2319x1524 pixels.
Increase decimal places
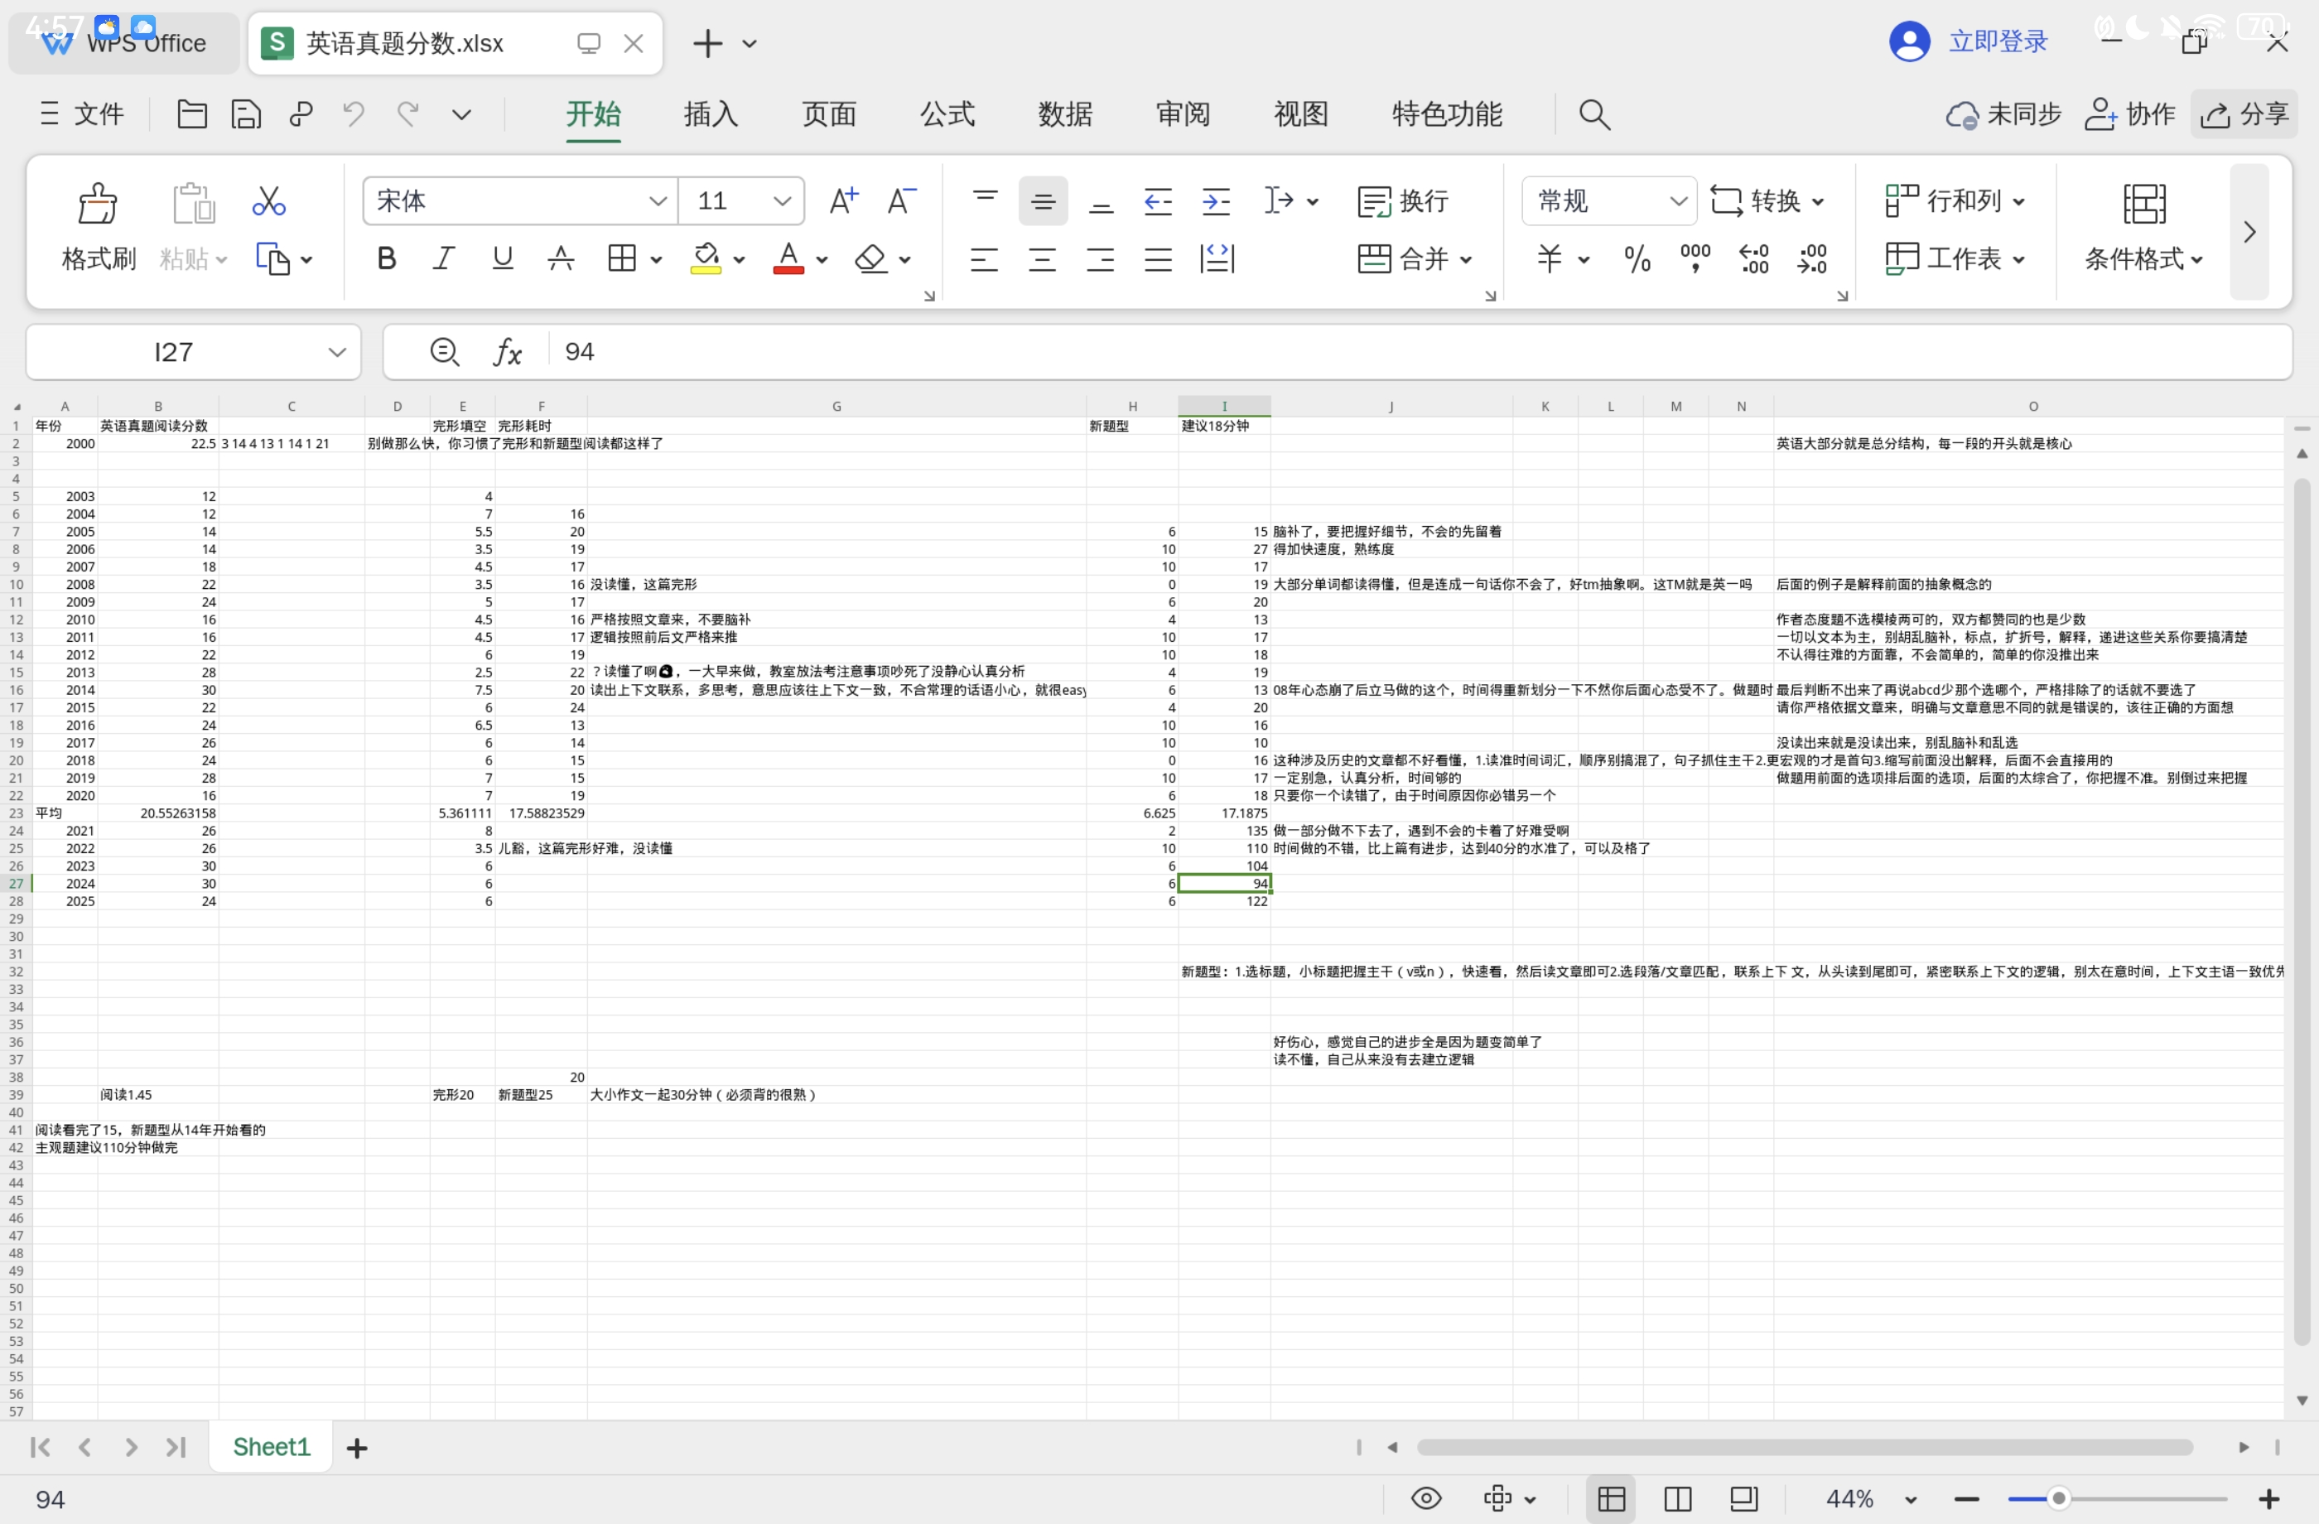[1754, 258]
